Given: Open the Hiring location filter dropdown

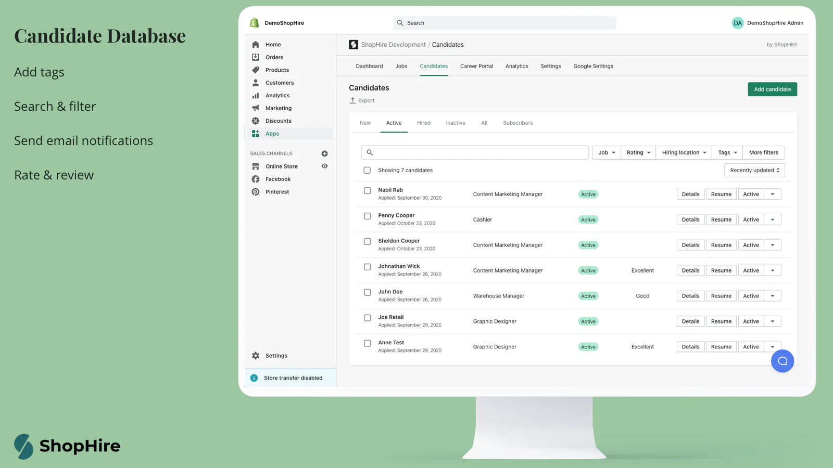Looking at the screenshot, I should pyautogui.click(x=684, y=152).
